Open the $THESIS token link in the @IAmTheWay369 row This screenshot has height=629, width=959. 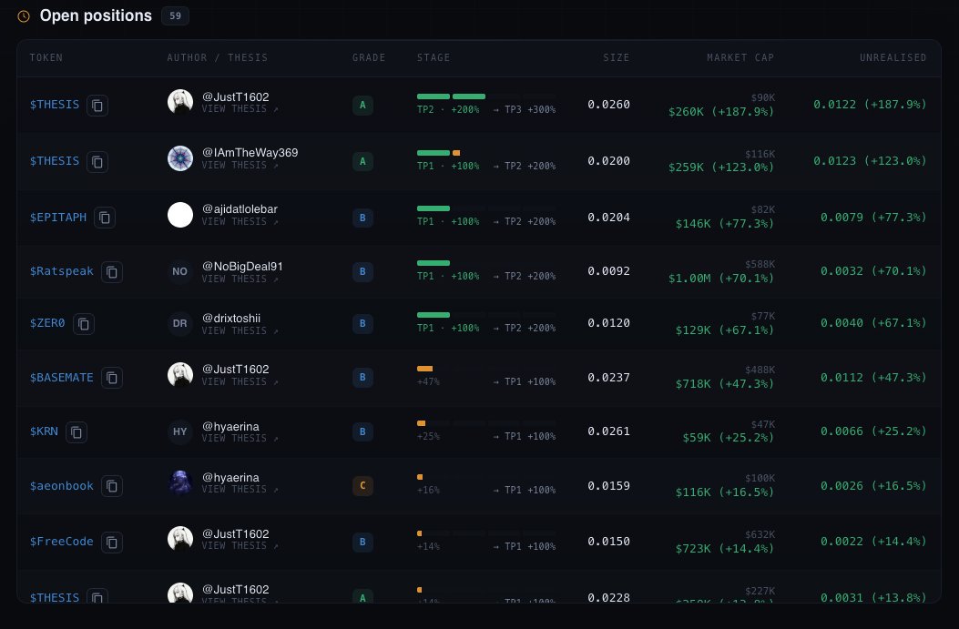[55, 161]
